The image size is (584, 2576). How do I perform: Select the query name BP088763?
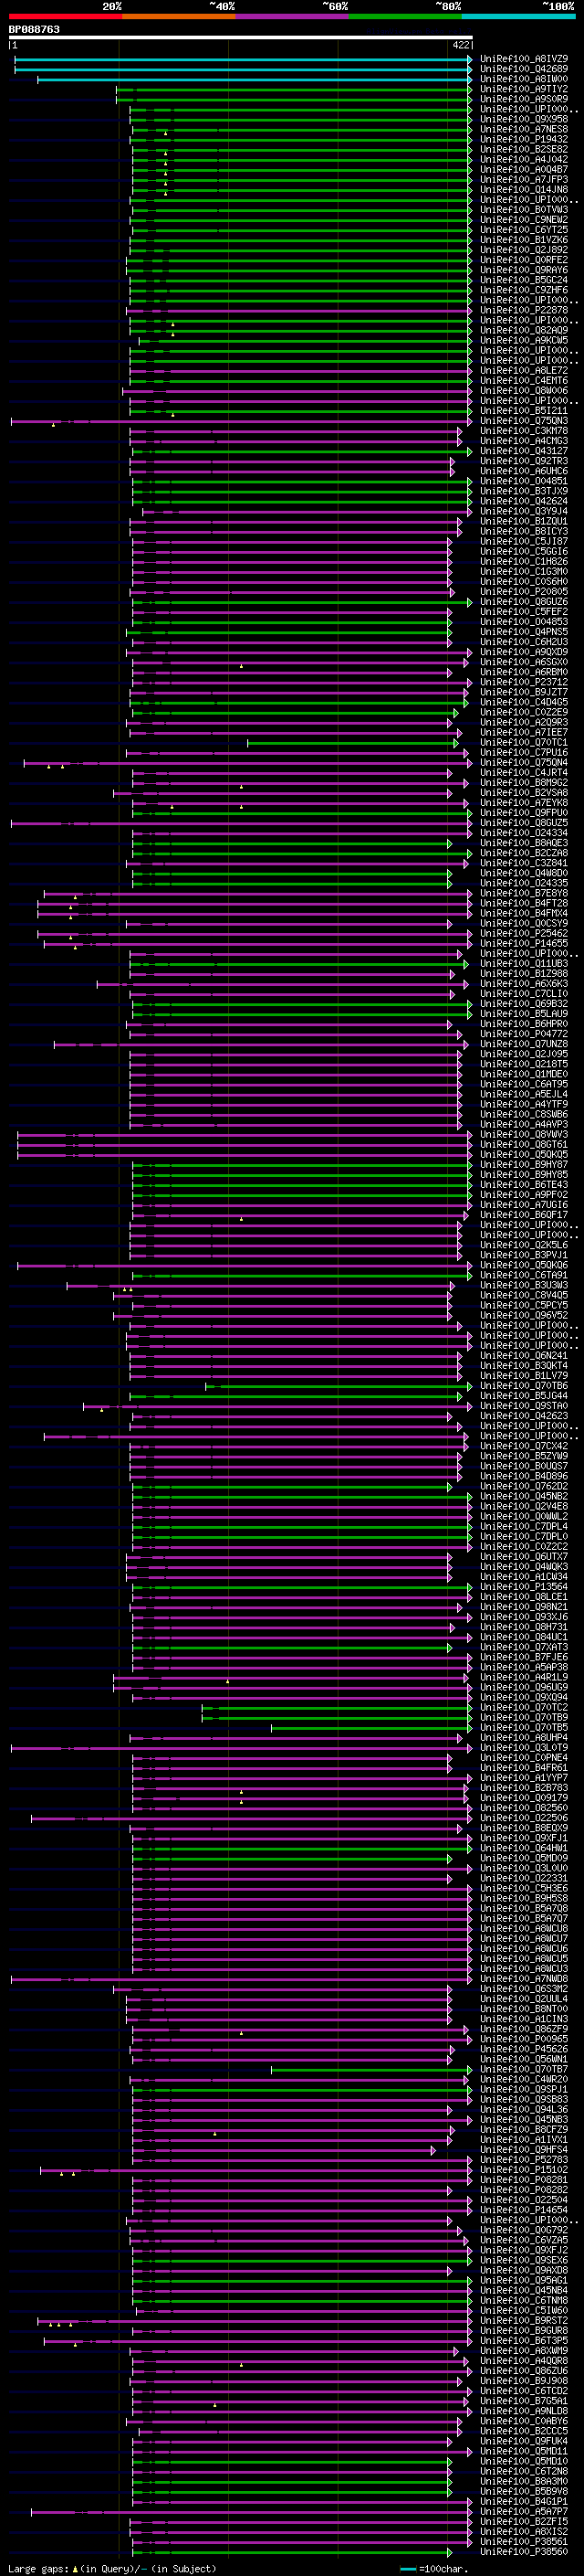coord(34,29)
